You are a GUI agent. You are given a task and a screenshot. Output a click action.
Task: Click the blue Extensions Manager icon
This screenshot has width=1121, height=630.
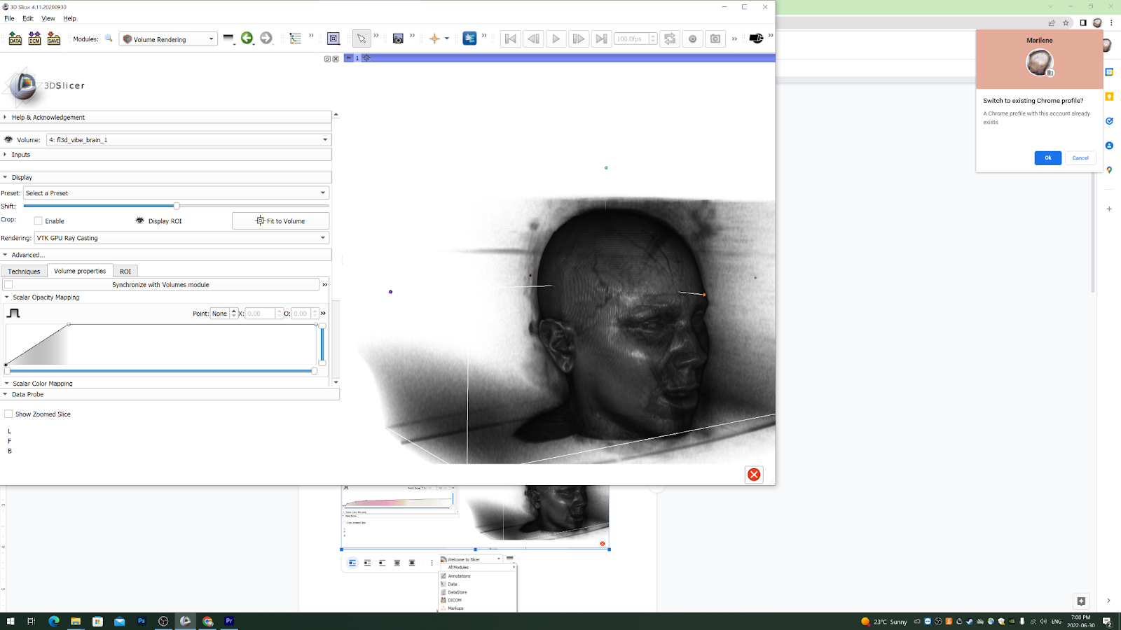[469, 38]
